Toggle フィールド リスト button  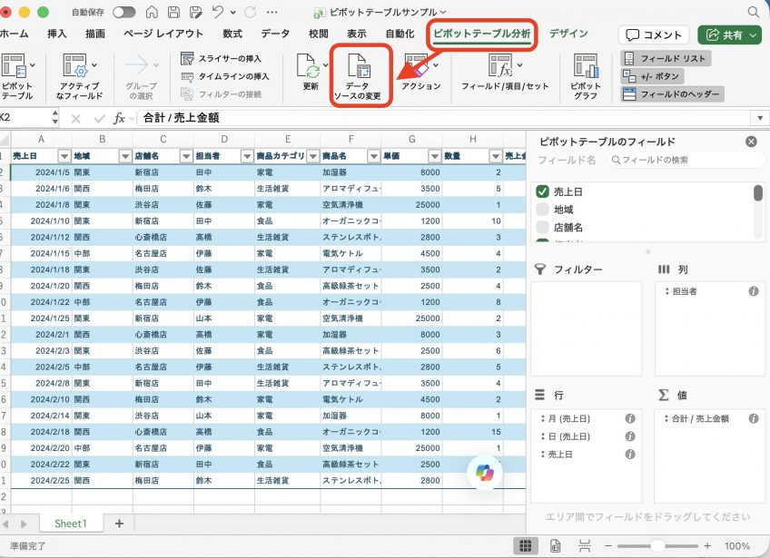click(666, 58)
